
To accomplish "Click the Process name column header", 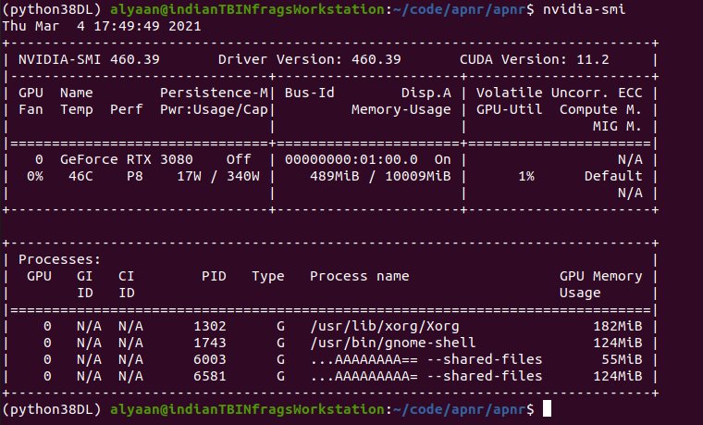I will 360,276.
